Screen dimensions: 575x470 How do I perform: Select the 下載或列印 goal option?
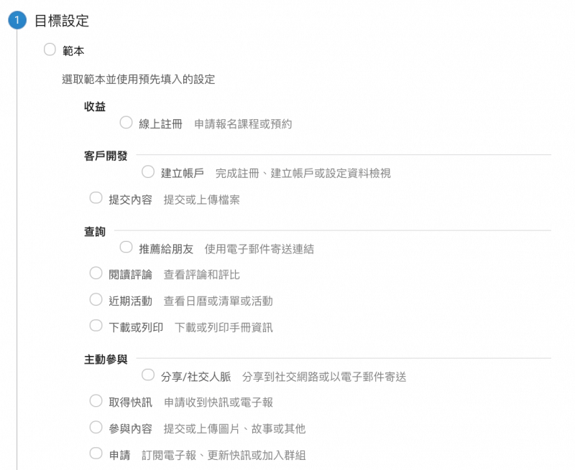[96, 325]
